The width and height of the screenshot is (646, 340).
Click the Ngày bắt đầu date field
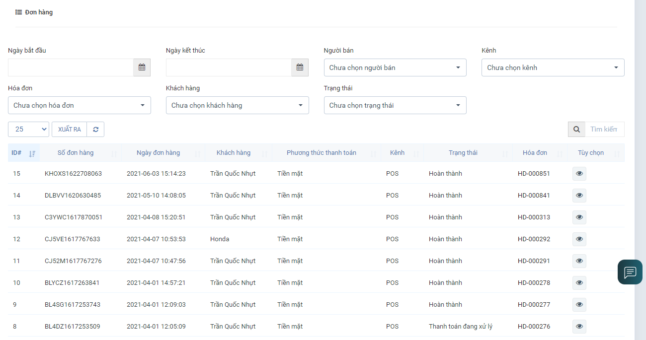[x=71, y=68]
